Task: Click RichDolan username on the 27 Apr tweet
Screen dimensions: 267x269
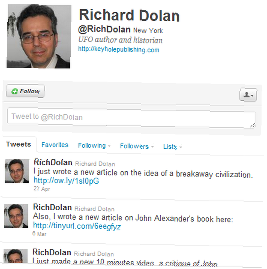Action: click(x=53, y=162)
